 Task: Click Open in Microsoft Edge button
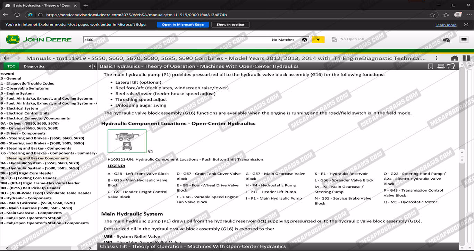pyautogui.click(x=183, y=25)
